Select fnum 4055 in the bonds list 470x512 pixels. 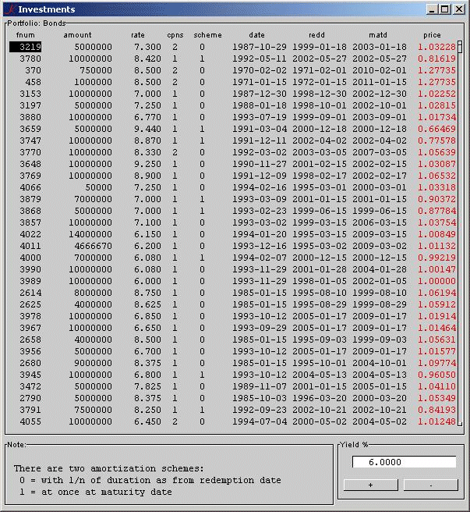pyautogui.click(x=30, y=421)
